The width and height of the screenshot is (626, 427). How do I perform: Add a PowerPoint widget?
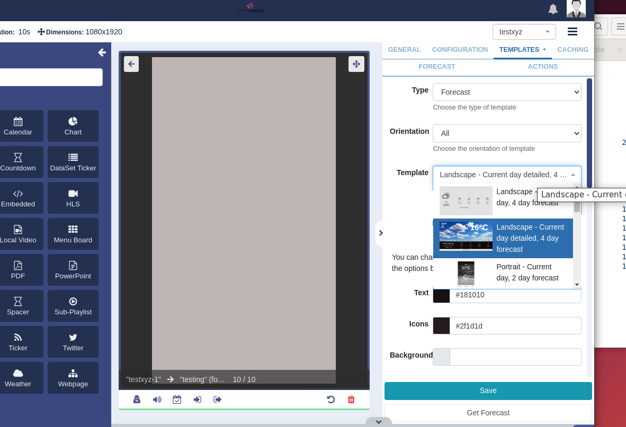point(73,270)
